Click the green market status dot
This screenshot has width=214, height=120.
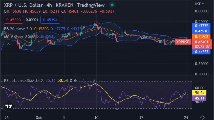click(112, 5)
